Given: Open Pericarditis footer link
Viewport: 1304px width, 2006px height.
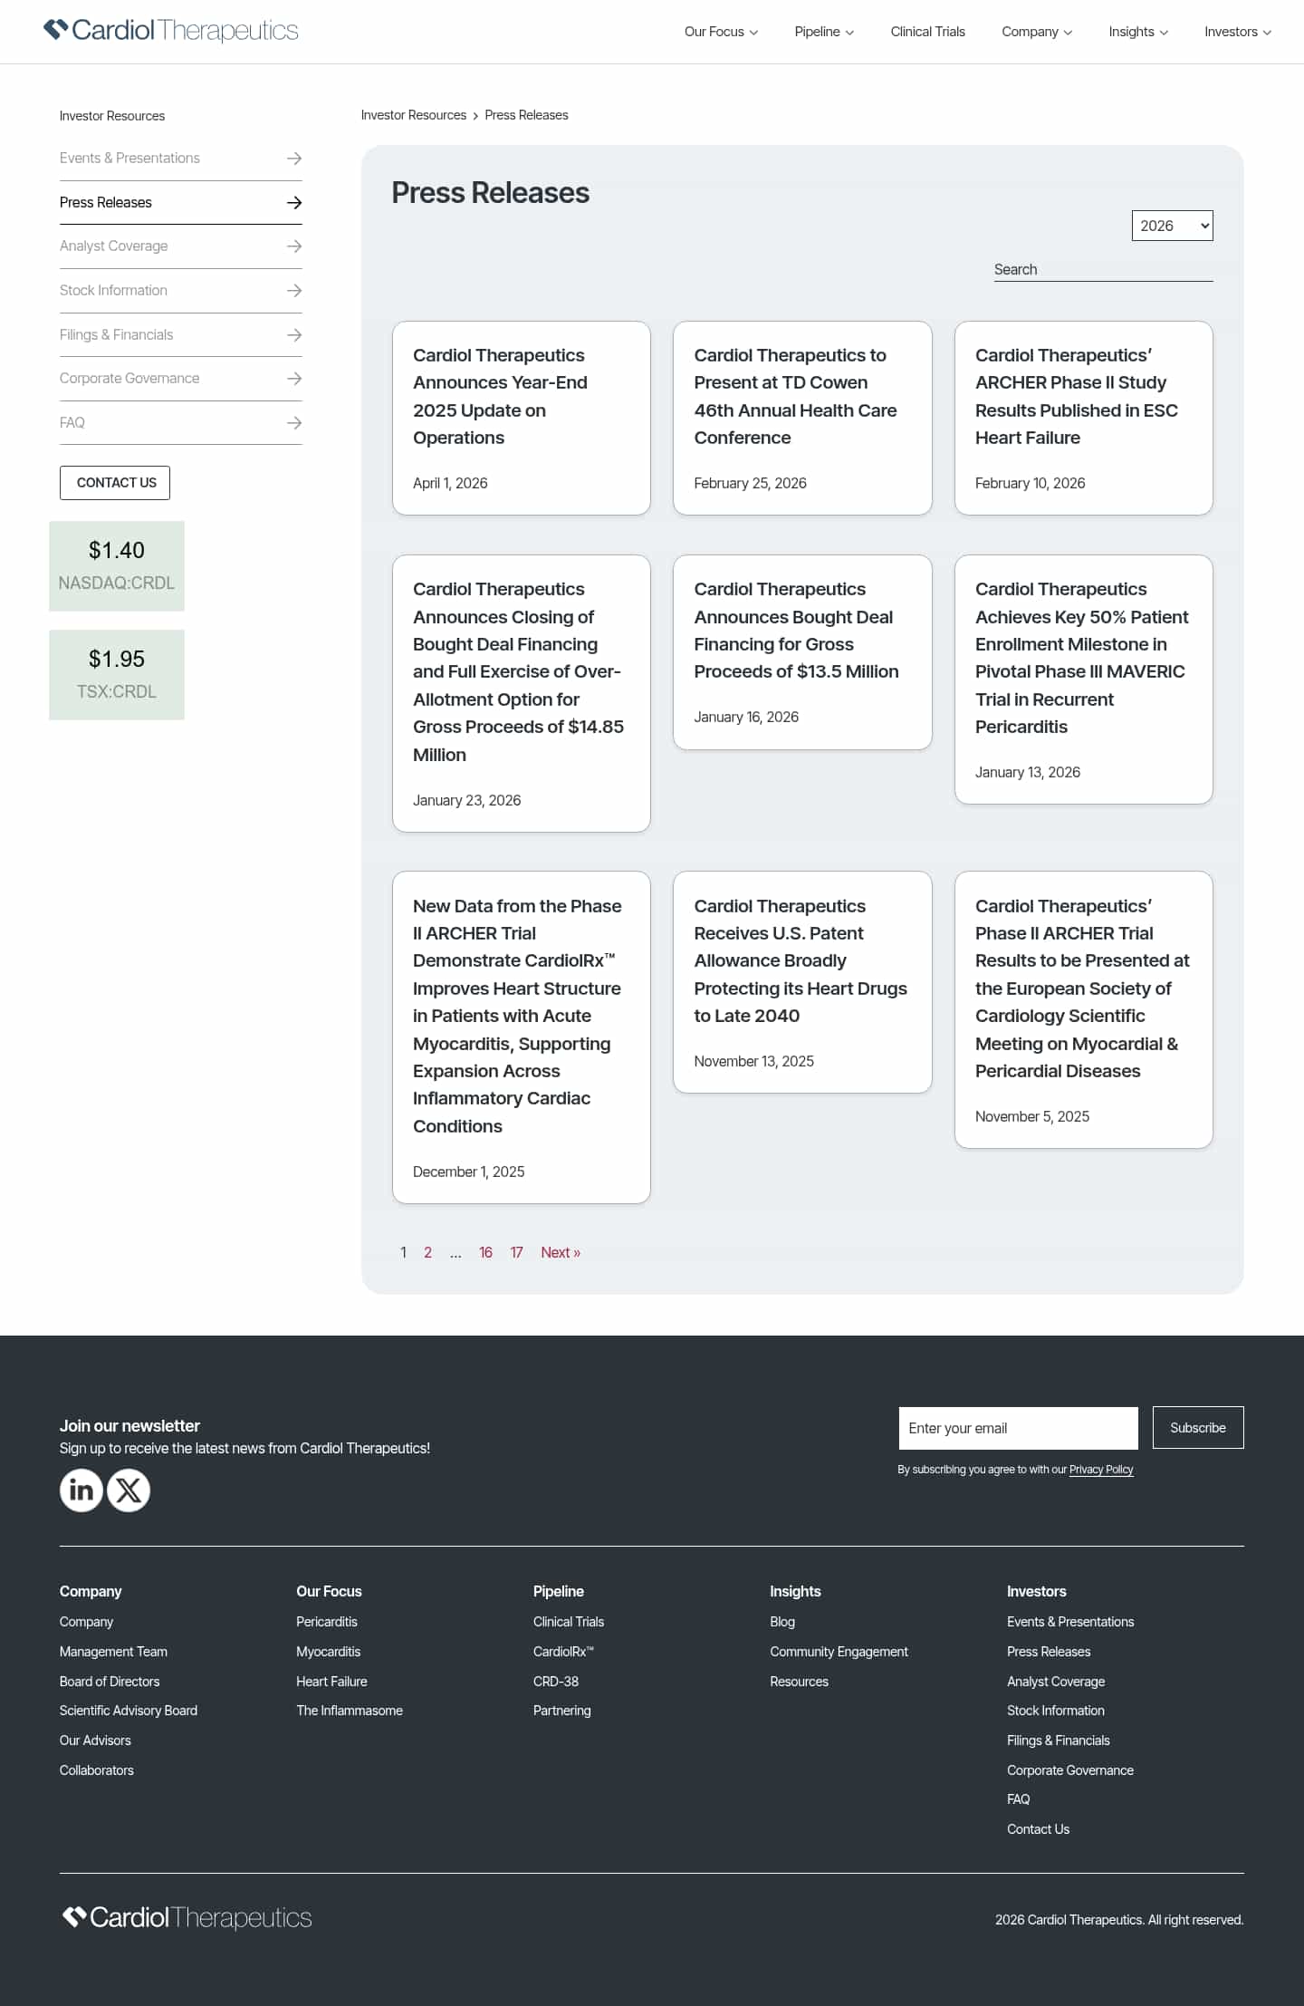Looking at the screenshot, I should coord(327,1622).
